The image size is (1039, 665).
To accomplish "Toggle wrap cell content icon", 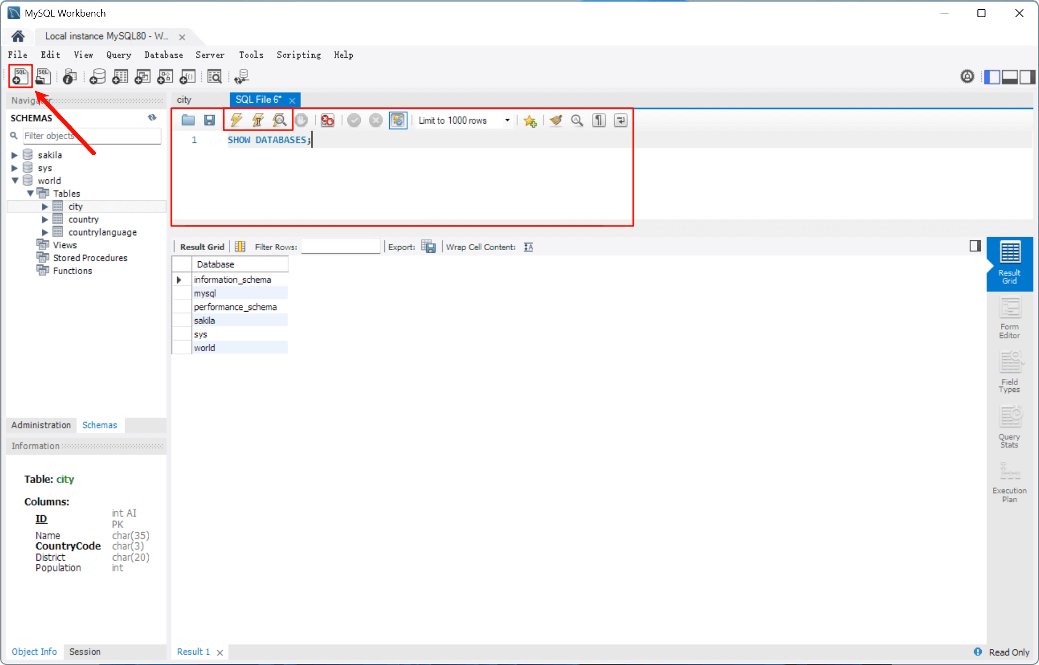I will click(528, 247).
